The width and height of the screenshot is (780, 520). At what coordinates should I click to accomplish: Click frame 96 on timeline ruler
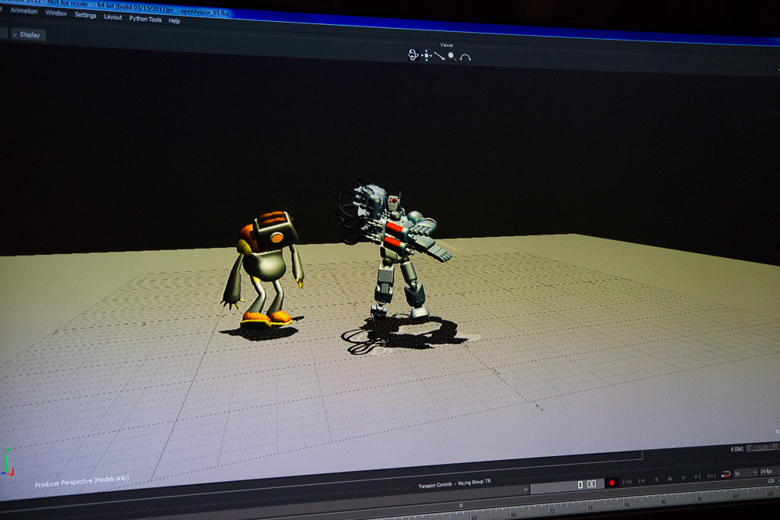tap(698, 498)
